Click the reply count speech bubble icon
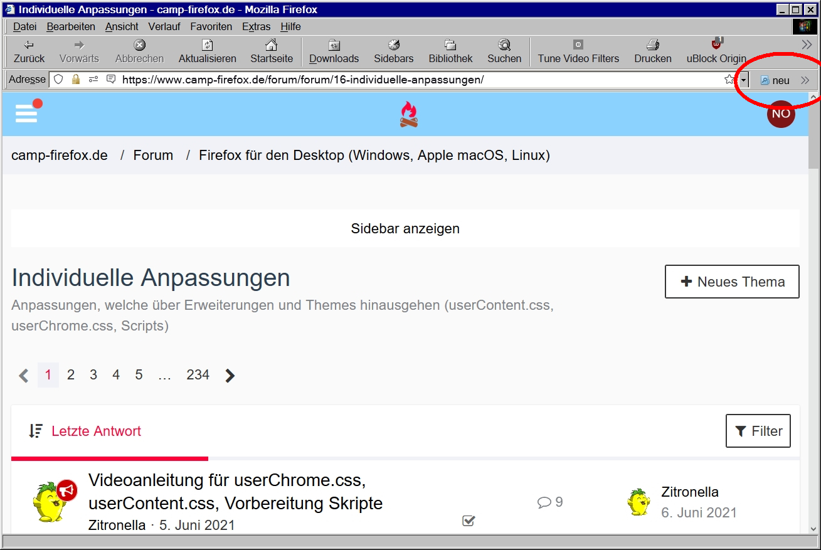821x550 pixels. pyautogui.click(x=544, y=502)
